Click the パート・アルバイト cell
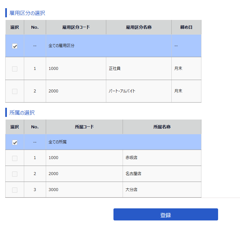The width and height of the screenshot is (240, 226). point(139,91)
